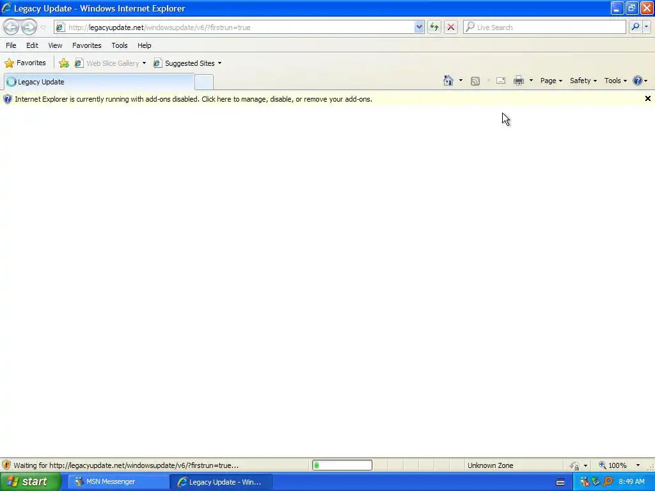The image size is (655, 491).
Task: Click the IE logo in title bar
Action: click(x=6, y=8)
